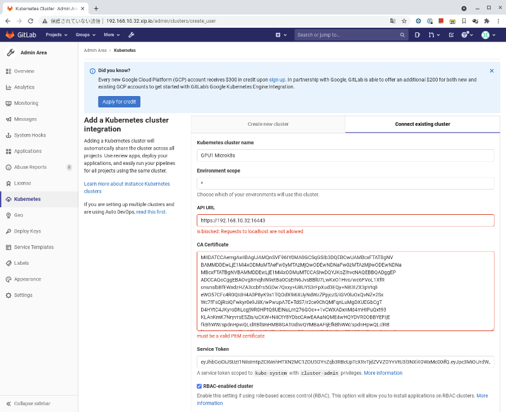The height and width of the screenshot is (412, 506).
Task: Select the Connect existing cluster tab
Action: point(423,124)
